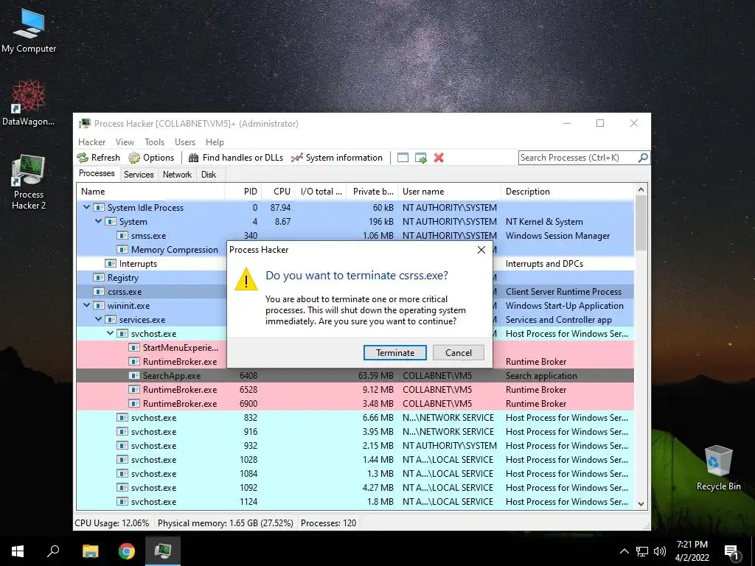Click the find window icon in toolbar
This screenshot has height=566, width=755.
click(403, 158)
